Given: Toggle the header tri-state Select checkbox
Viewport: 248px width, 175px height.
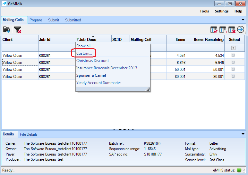Looking at the screenshot, I should [x=233, y=48].
